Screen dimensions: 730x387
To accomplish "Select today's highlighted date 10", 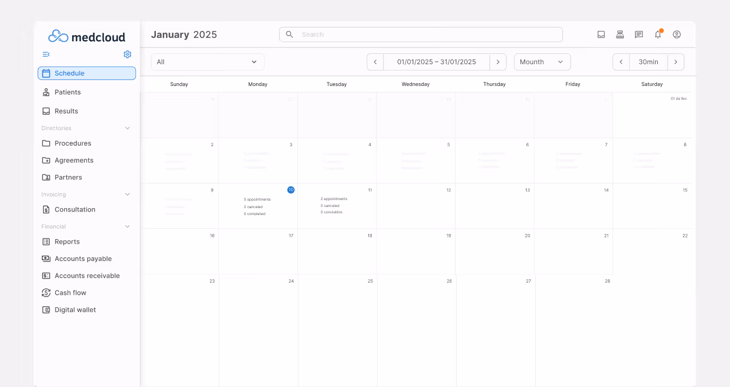I will (x=291, y=190).
